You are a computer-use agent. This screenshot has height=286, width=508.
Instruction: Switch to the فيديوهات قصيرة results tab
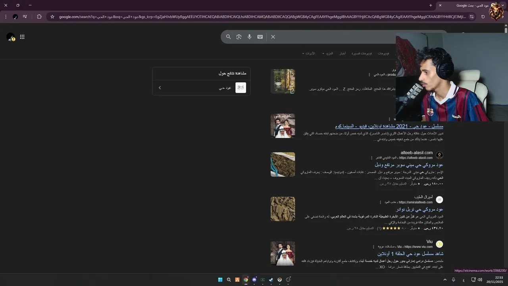[362, 53]
